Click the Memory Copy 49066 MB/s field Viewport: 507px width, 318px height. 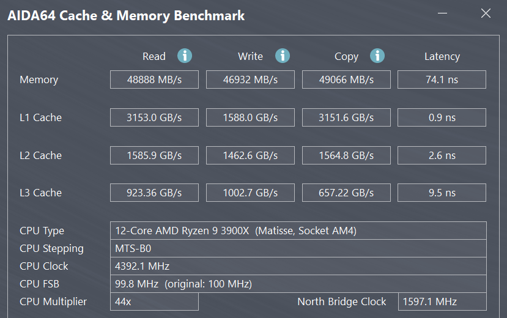346,79
